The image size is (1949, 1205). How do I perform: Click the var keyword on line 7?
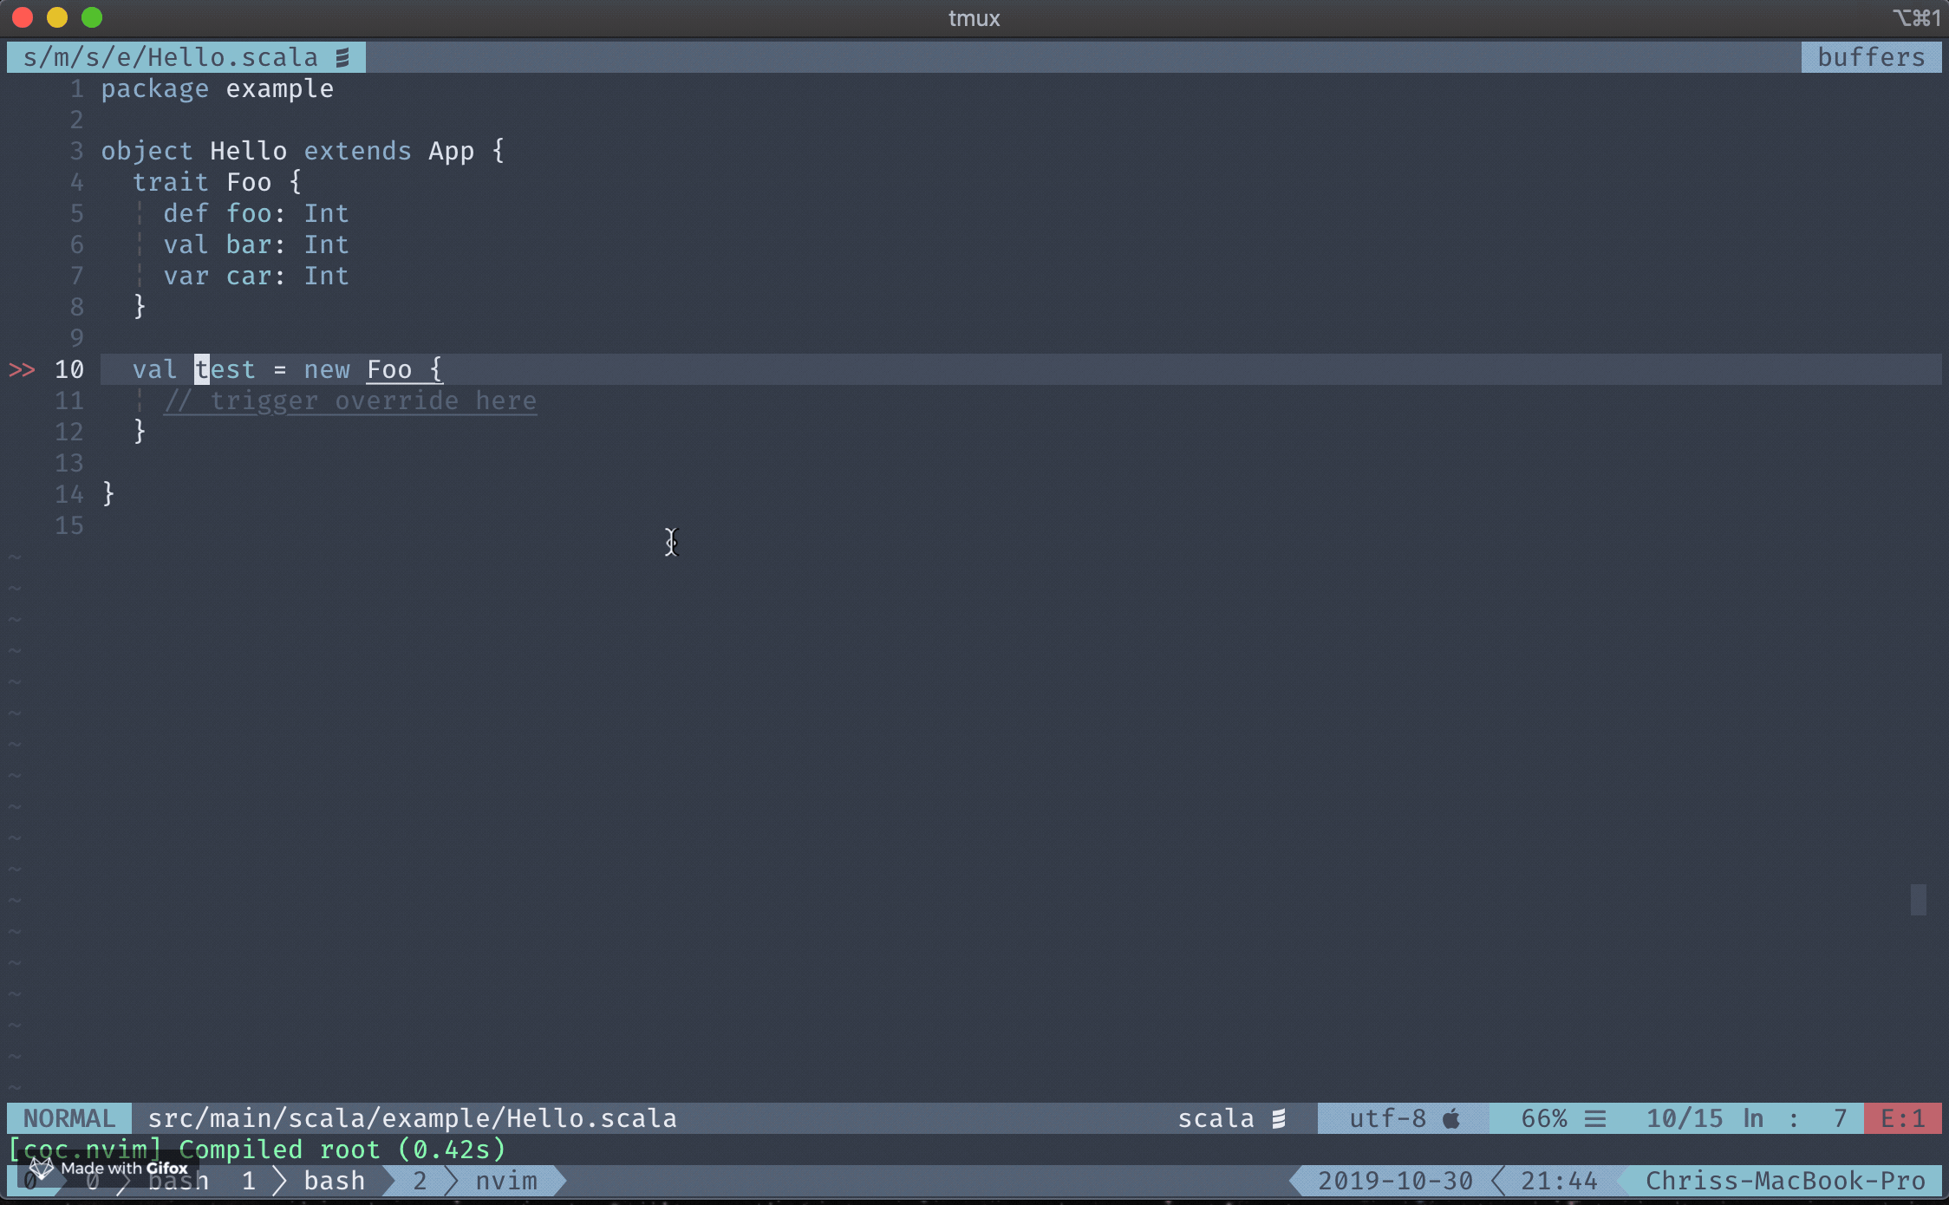pyautogui.click(x=186, y=276)
